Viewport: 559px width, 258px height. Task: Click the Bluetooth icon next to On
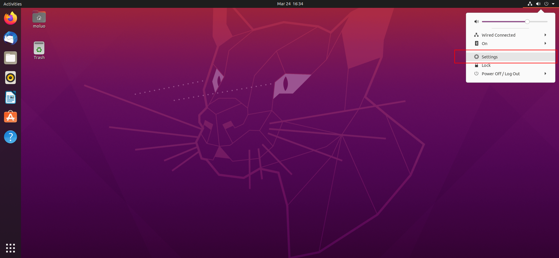pos(477,43)
